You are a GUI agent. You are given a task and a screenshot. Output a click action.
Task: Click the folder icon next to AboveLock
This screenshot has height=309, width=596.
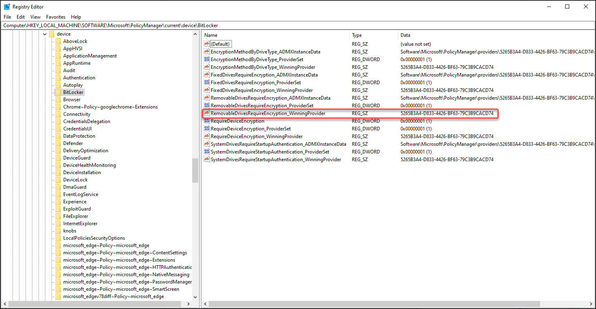tap(58, 41)
